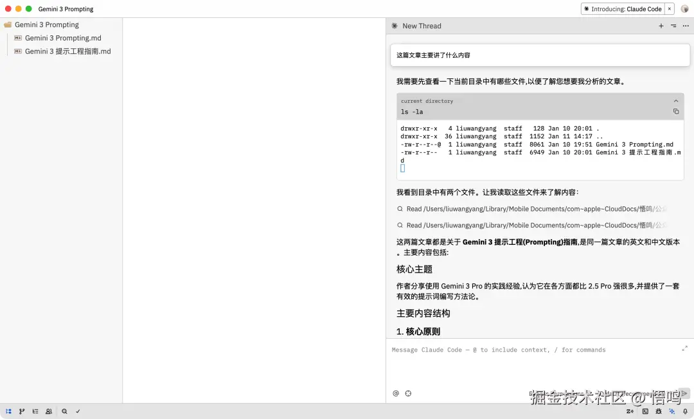Screen dimensions: 694x419
Task: Open the Debugger panel bug icon
Action: [x=659, y=411]
